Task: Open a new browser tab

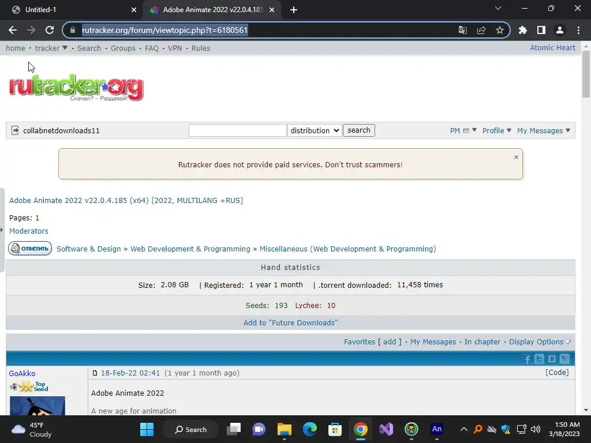Action: [x=294, y=10]
